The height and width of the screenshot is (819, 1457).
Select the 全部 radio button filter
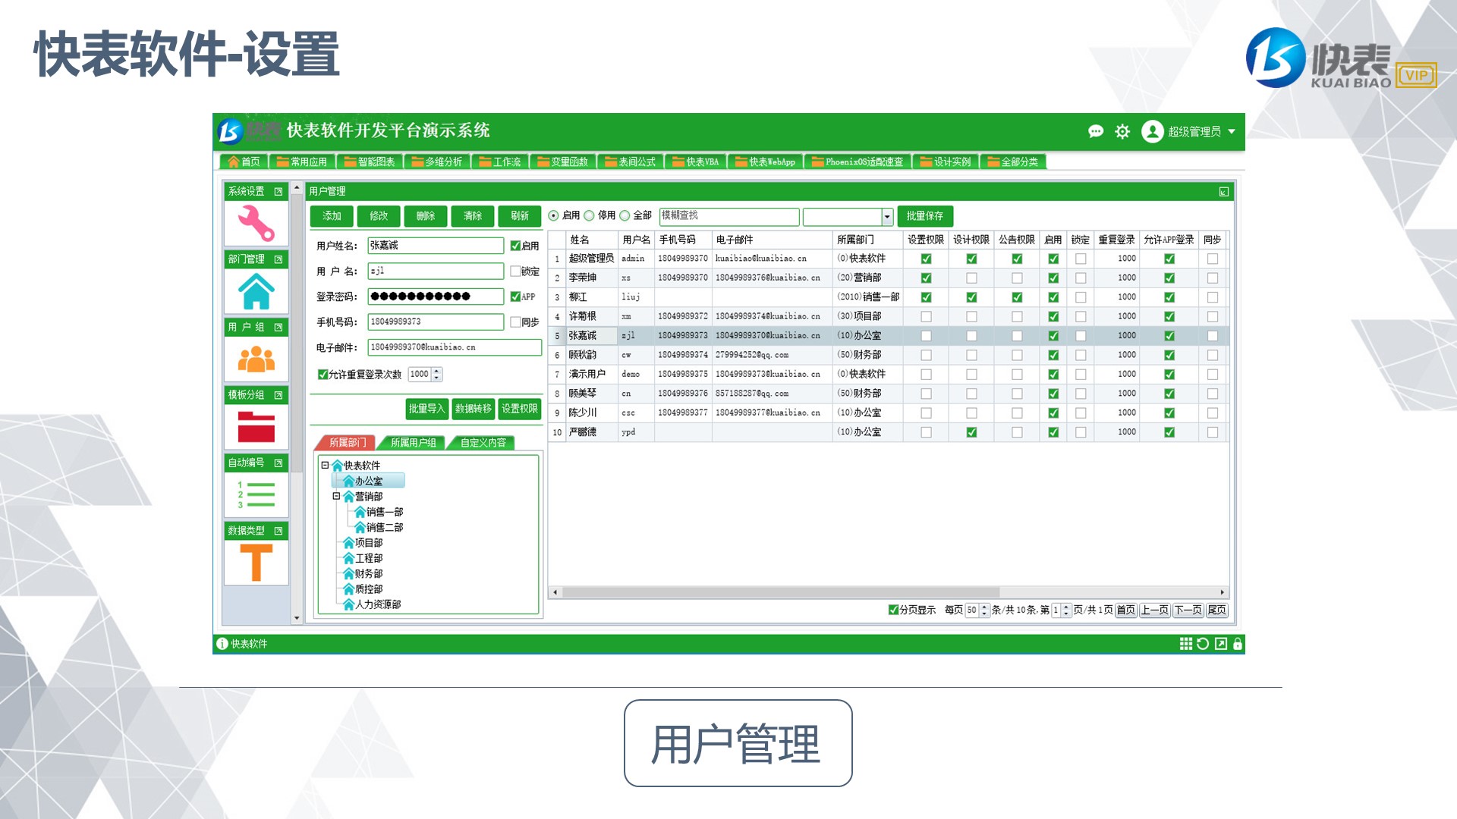tap(625, 216)
